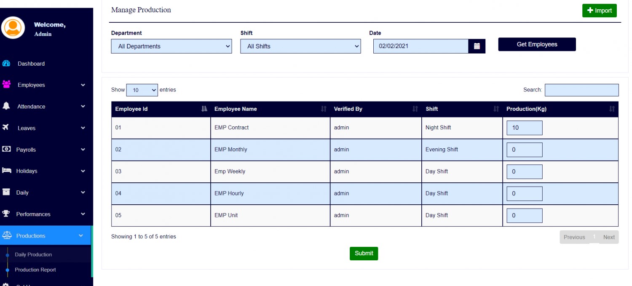Open Daily Production submenu item
Image resolution: width=632 pixels, height=286 pixels.
click(x=33, y=254)
